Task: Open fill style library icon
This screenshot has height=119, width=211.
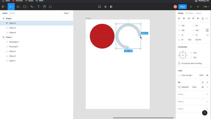Action: pos(203,82)
